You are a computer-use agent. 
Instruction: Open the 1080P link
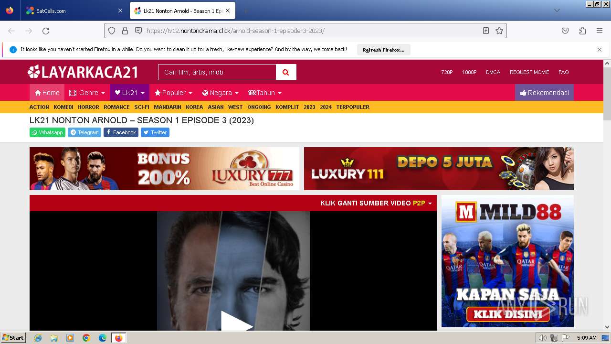pyautogui.click(x=469, y=72)
